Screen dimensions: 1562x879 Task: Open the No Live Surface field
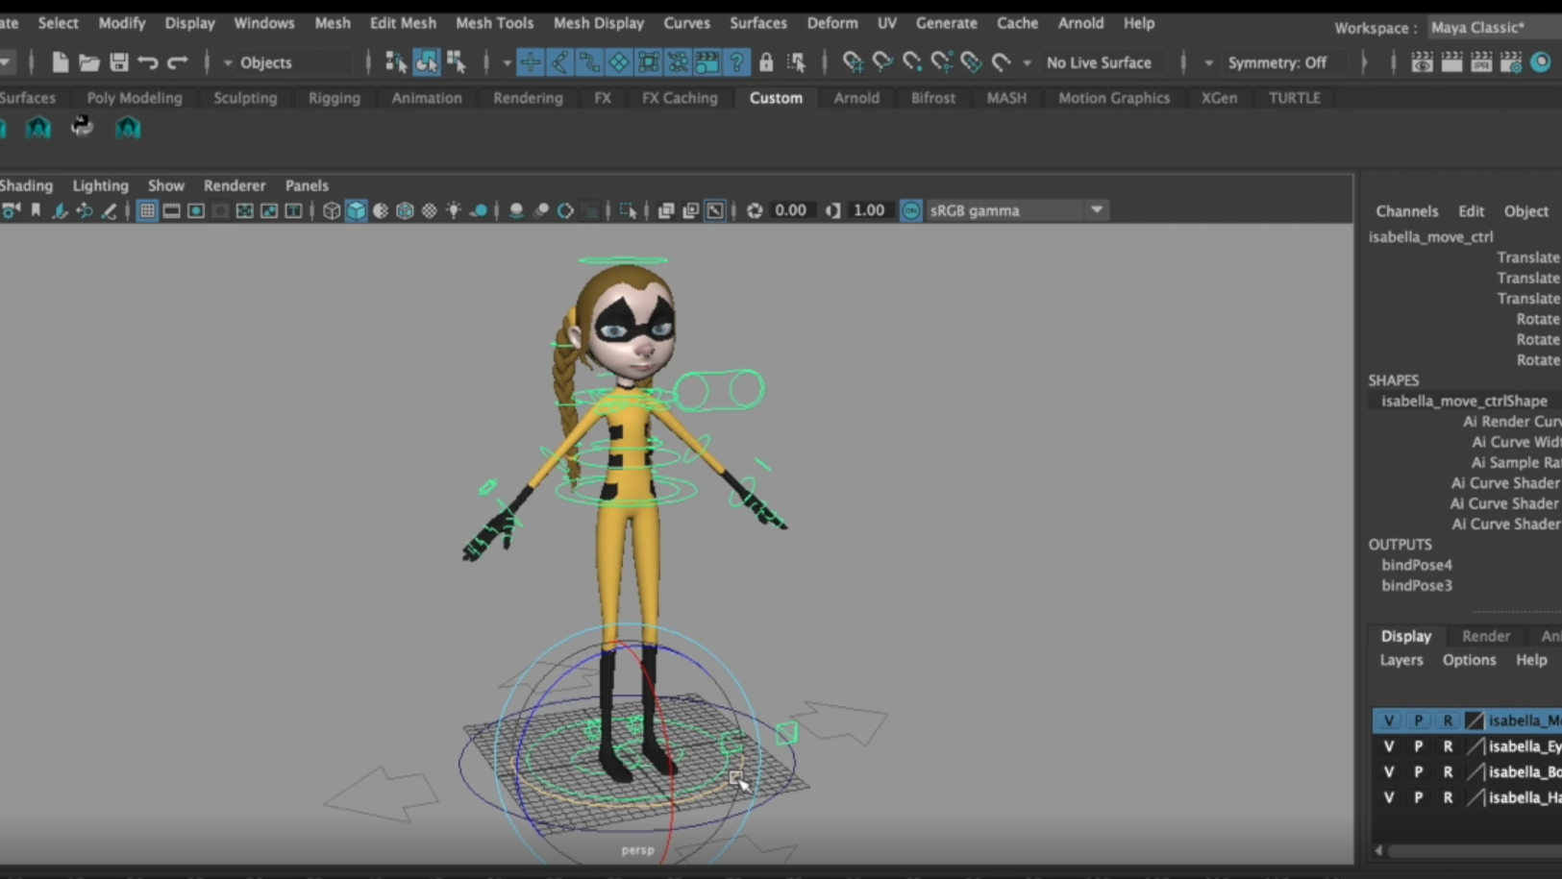[x=1104, y=62]
